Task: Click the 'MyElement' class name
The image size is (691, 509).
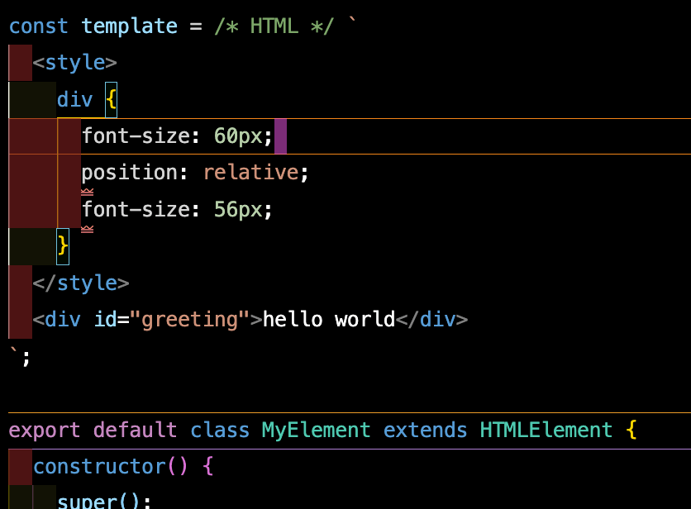Action: click(x=316, y=431)
